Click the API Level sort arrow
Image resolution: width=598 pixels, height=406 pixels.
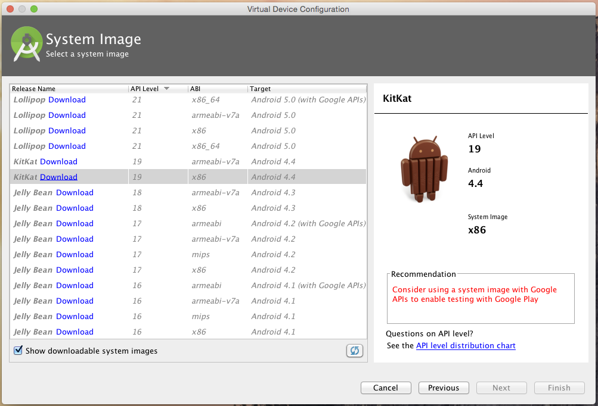167,89
